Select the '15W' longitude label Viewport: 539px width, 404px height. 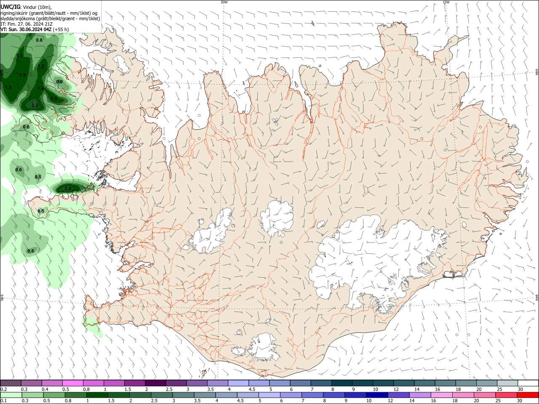[446, 2]
